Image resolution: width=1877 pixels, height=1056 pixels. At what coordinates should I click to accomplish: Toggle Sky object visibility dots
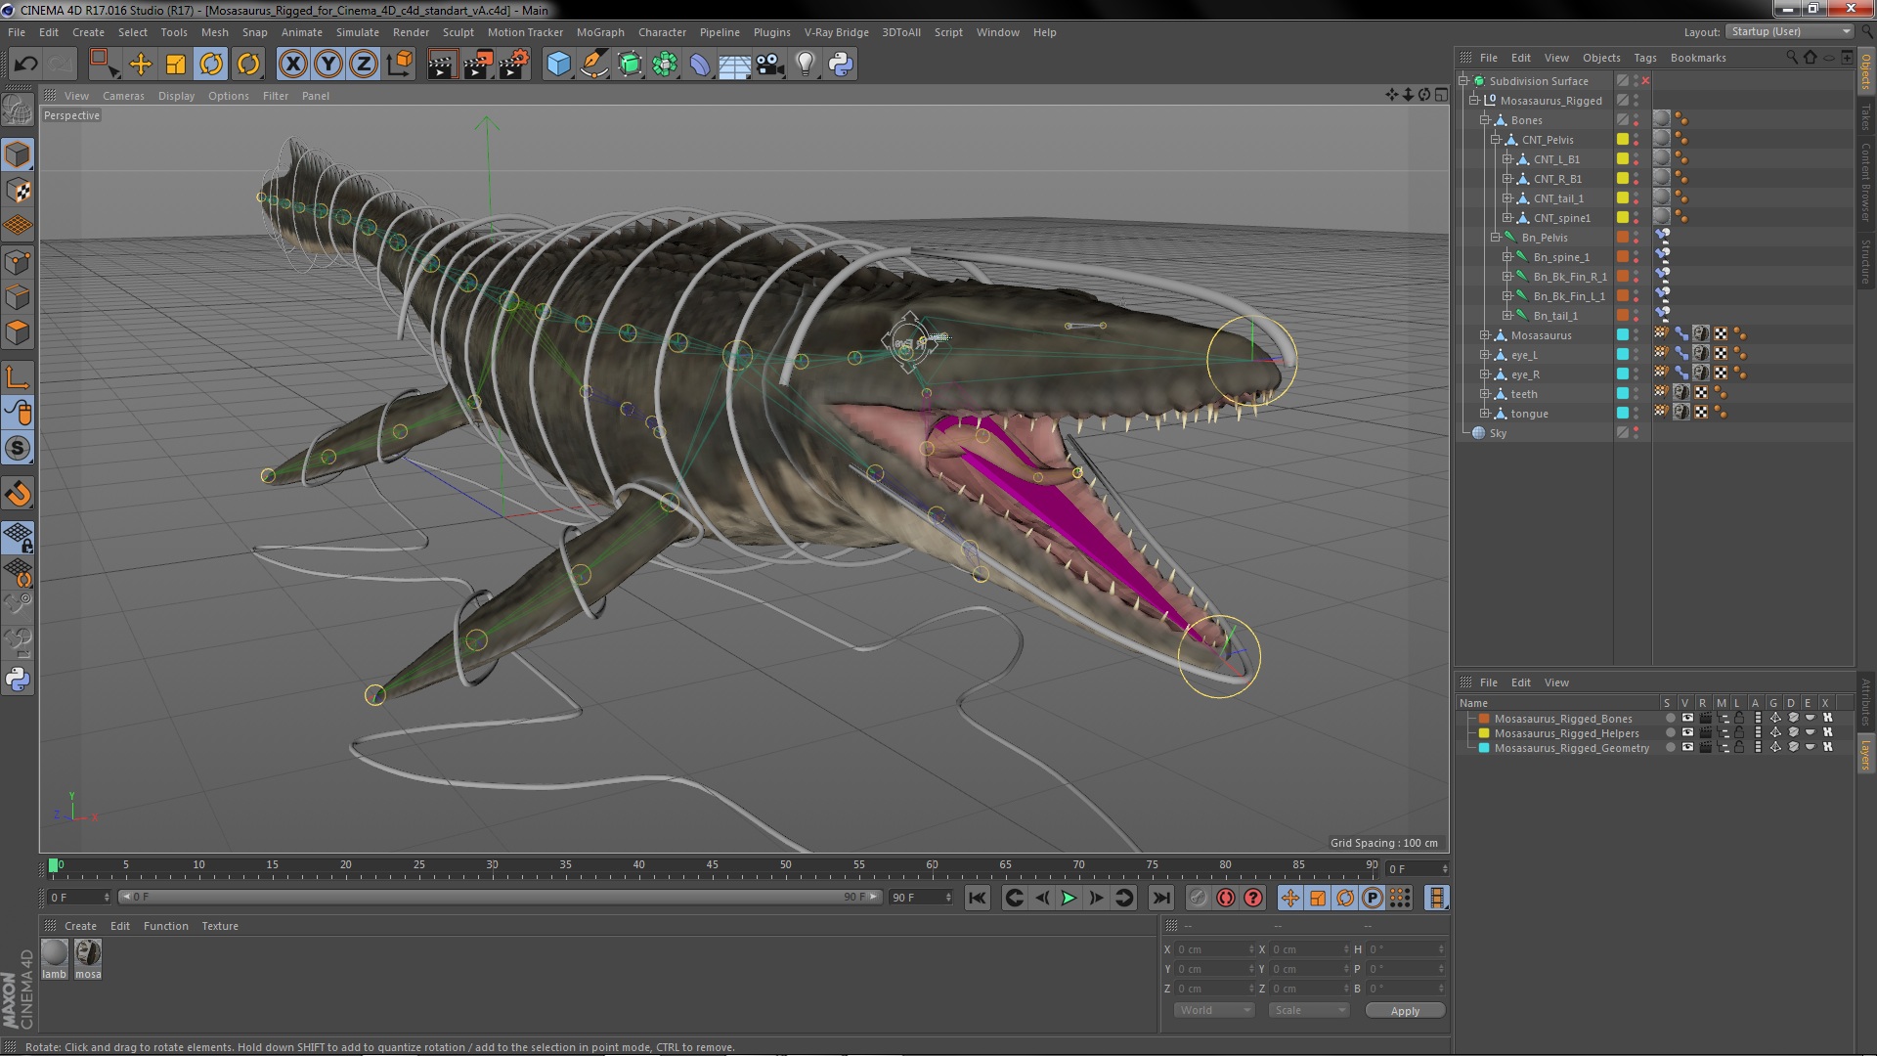[1636, 433]
